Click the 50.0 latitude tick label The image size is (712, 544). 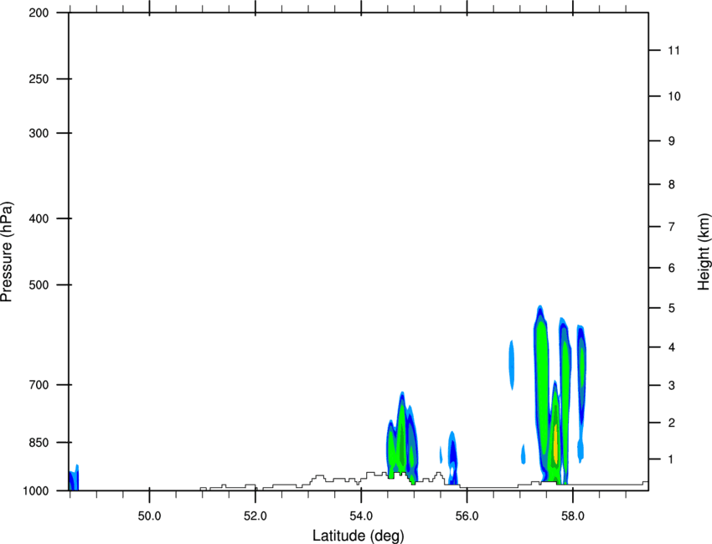149,516
